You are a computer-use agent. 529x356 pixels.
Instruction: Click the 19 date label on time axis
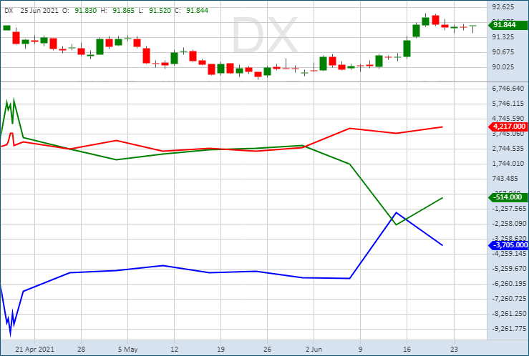(220, 350)
